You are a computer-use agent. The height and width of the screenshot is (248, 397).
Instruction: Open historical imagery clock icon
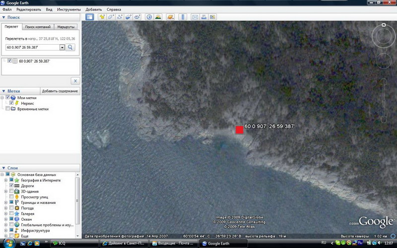[149, 17]
